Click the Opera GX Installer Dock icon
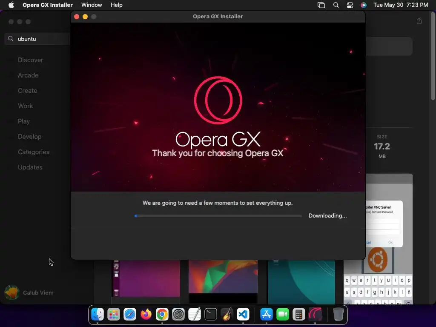This screenshot has width=436, height=327. [x=315, y=315]
